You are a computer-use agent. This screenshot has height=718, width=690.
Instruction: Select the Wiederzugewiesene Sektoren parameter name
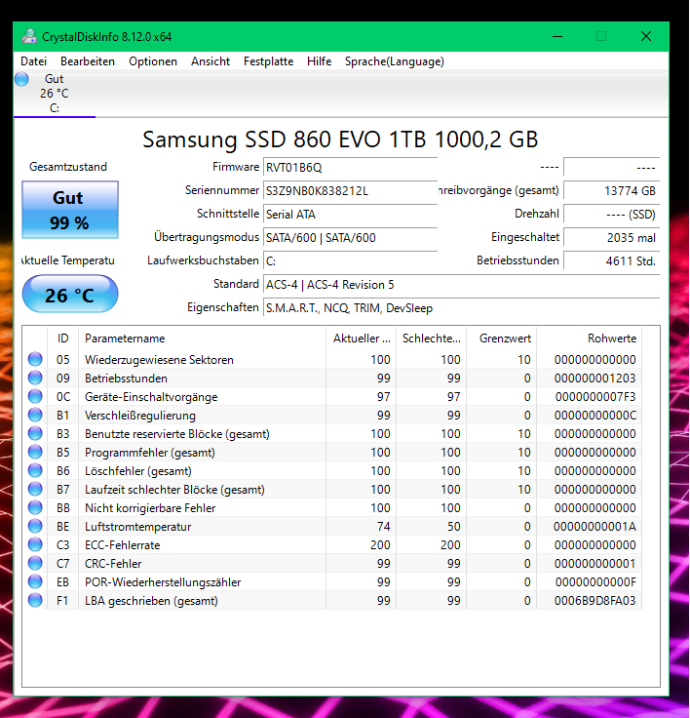[159, 360]
